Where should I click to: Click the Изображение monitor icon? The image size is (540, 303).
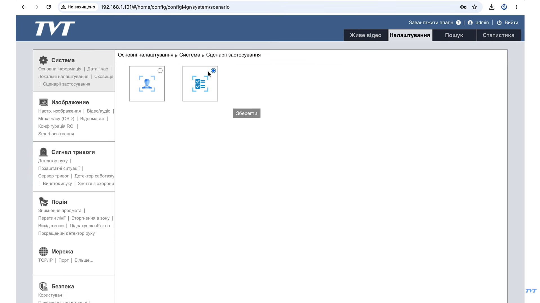[43, 102]
